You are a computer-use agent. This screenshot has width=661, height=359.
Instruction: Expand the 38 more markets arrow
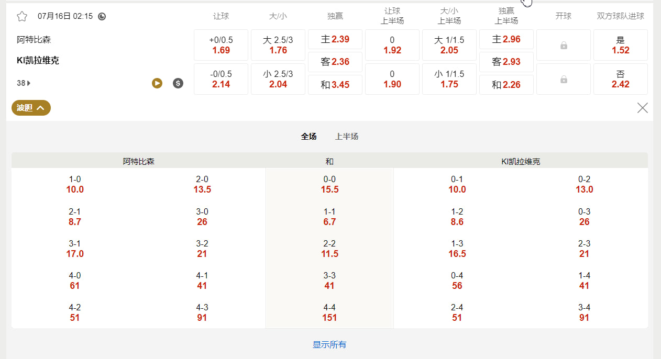pyautogui.click(x=24, y=83)
